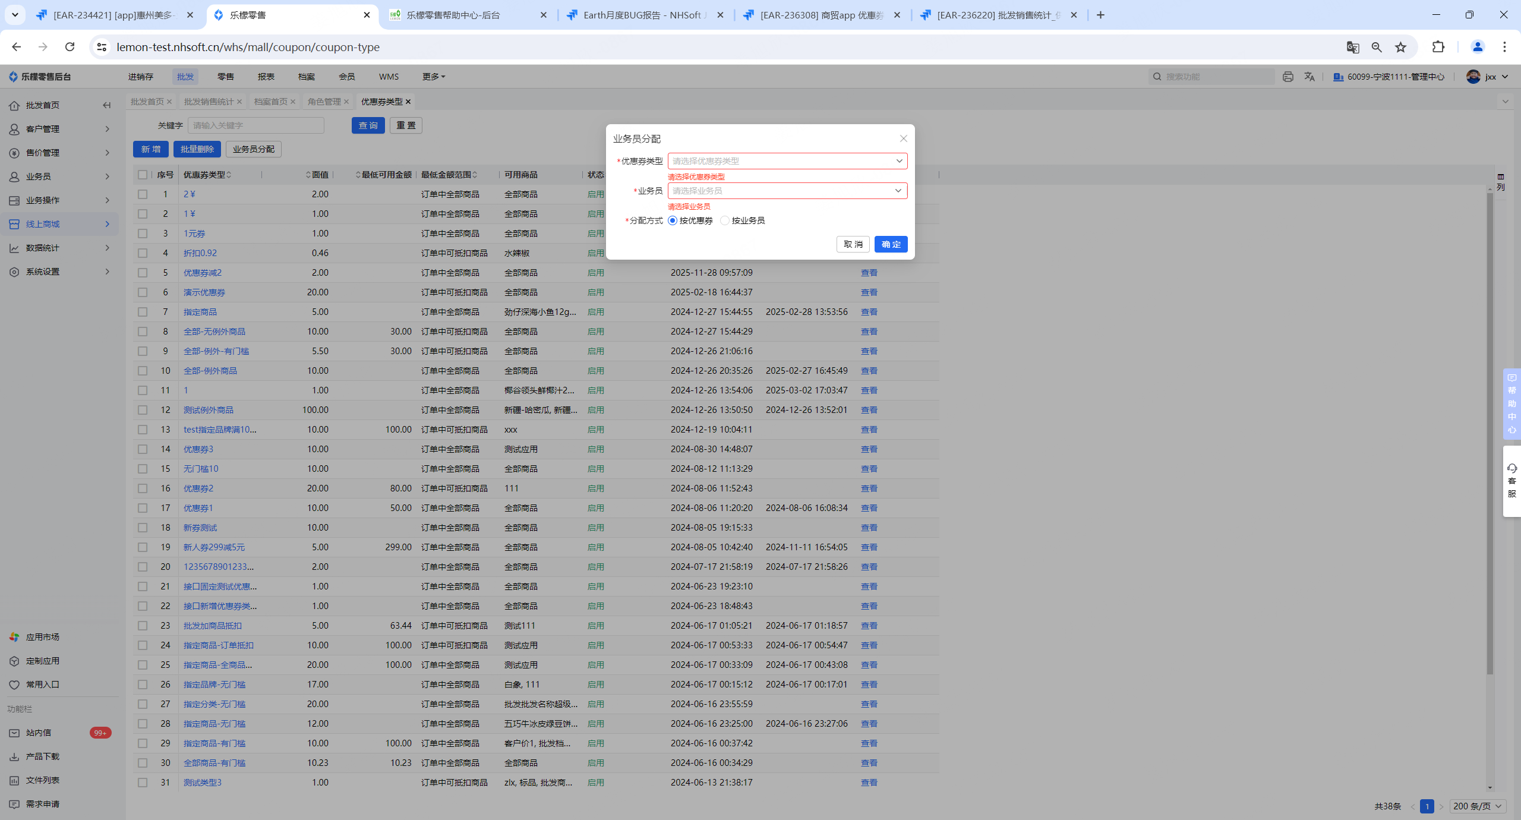This screenshot has height=820, width=1521.
Task: Click the cancel button in the dialog
Action: [853, 244]
